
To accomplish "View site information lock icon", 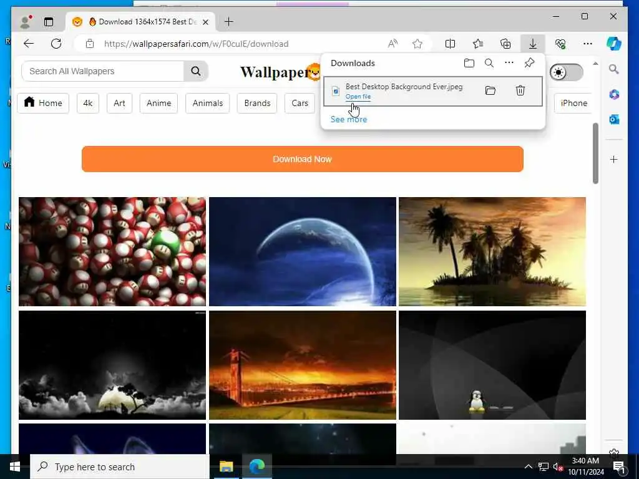I will click(x=90, y=44).
